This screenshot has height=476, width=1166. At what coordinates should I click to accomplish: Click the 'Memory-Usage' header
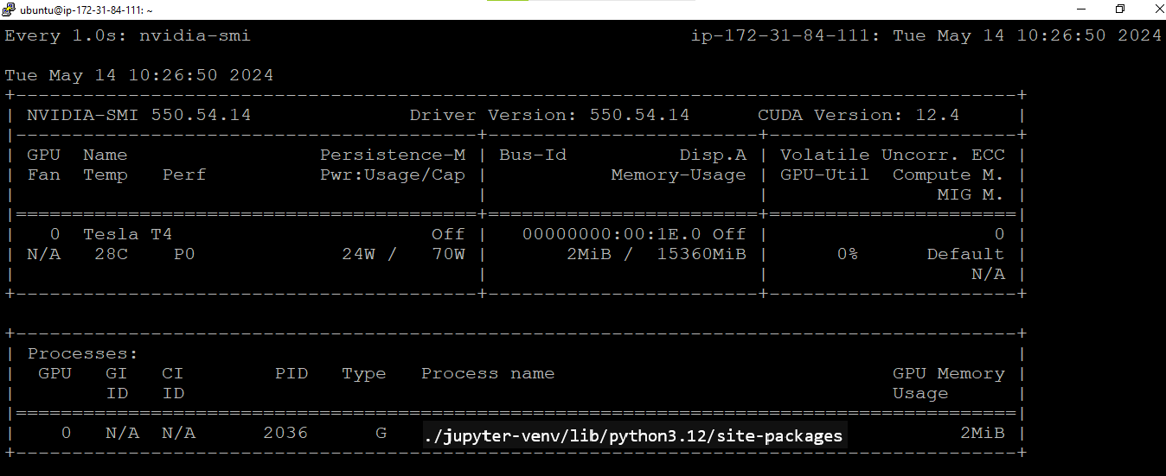point(679,175)
